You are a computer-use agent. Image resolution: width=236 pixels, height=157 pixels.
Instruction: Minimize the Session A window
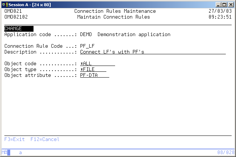click(x=218, y=4)
